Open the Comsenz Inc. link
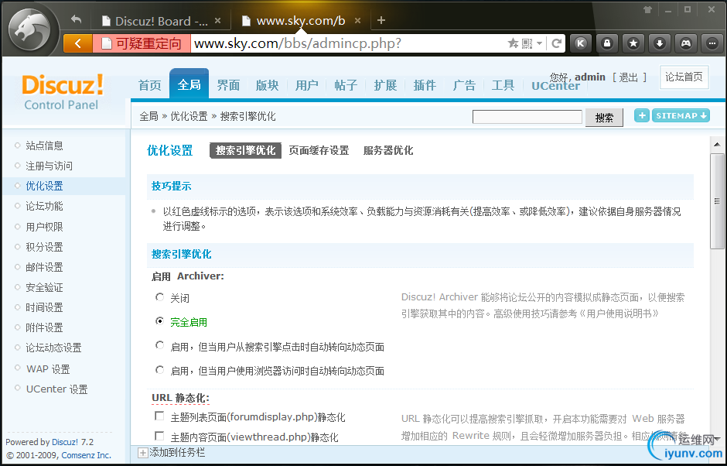 click(87, 455)
